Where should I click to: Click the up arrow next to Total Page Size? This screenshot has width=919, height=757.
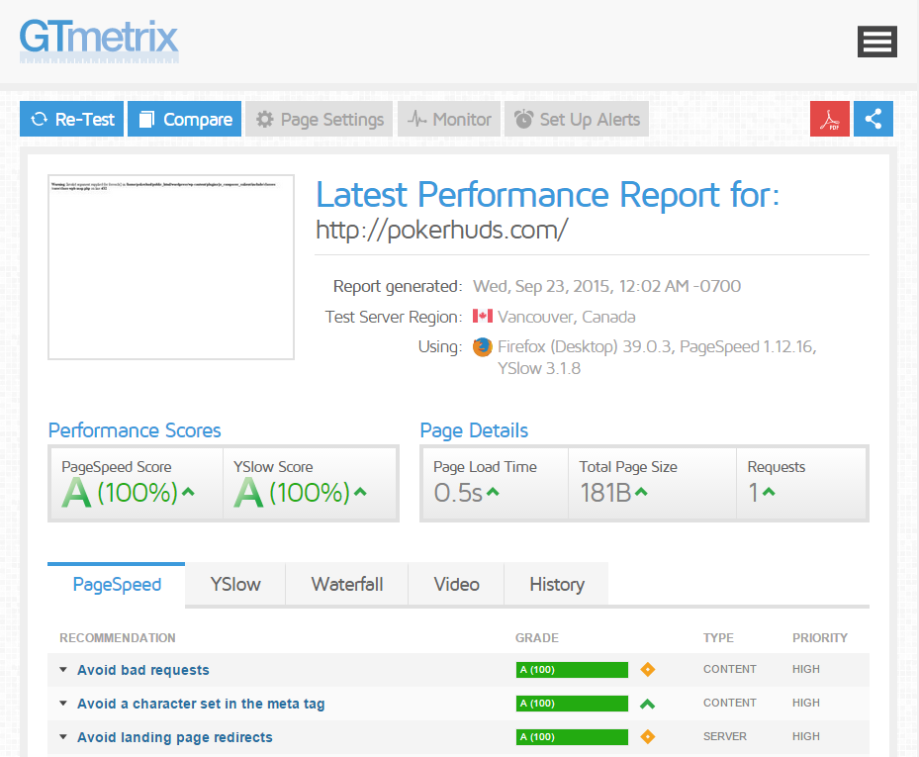click(641, 492)
